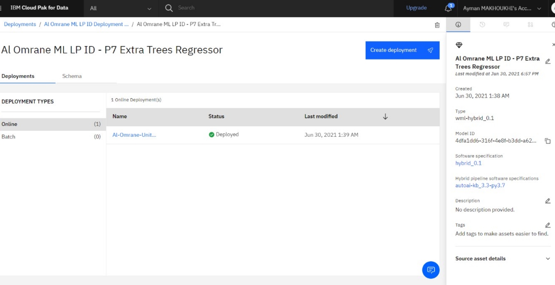Copy the Model ID
The height and width of the screenshot is (285, 555).
pos(547,141)
